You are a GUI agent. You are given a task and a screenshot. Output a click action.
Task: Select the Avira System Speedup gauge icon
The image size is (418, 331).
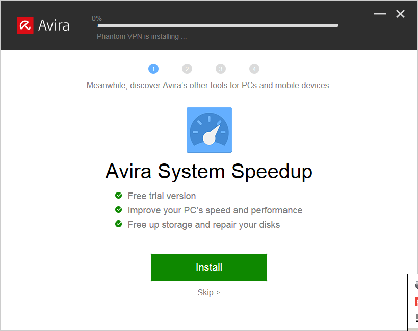pos(209,130)
